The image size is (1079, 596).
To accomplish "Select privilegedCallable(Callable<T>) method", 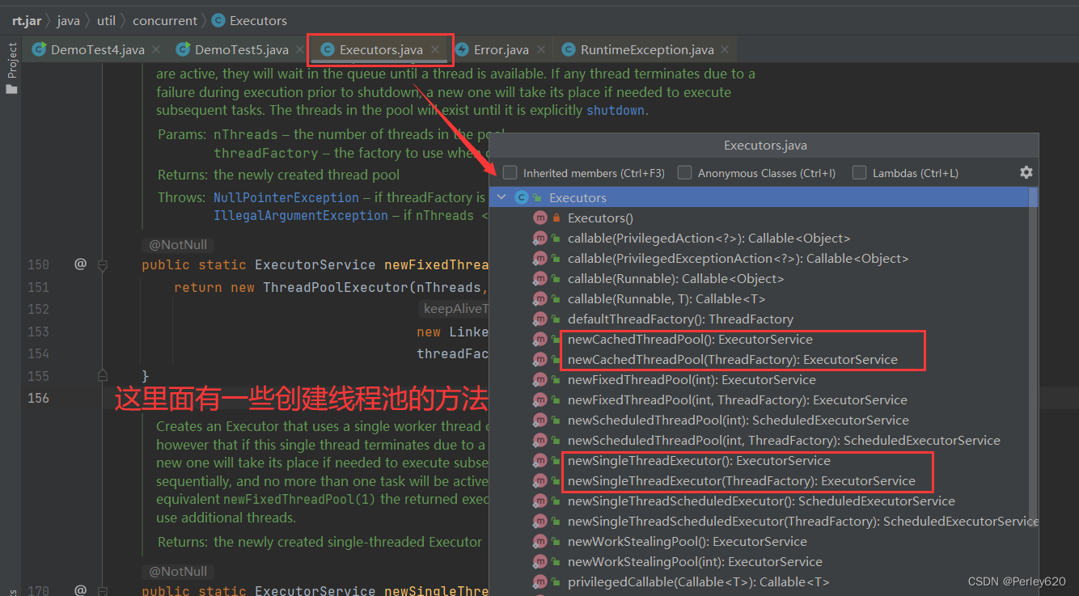I will (x=698, y=582).
